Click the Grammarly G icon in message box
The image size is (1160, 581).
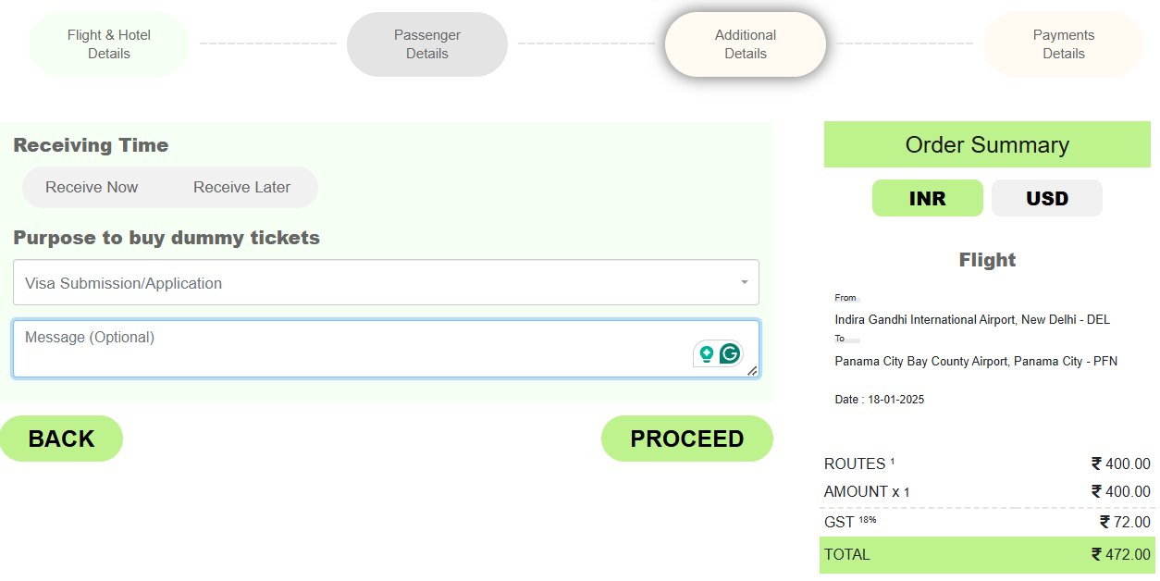pyautogui.click(x=731, y=353)
